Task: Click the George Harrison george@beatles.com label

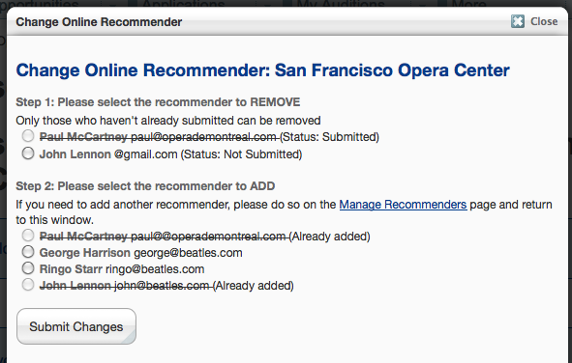Action: (140, 253)
